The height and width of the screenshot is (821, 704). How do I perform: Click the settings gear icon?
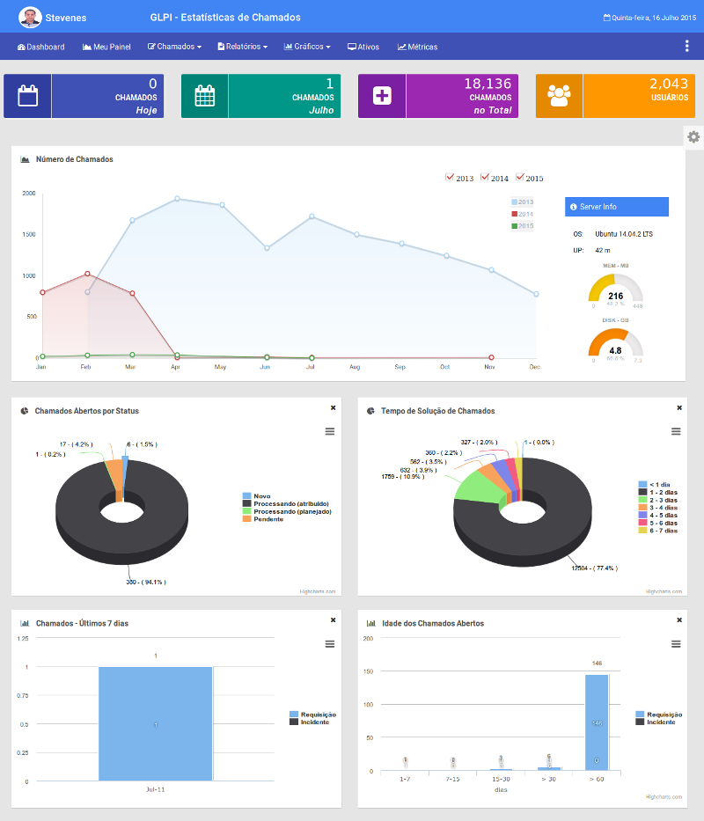pyautogui.click(x=693, y=137)
